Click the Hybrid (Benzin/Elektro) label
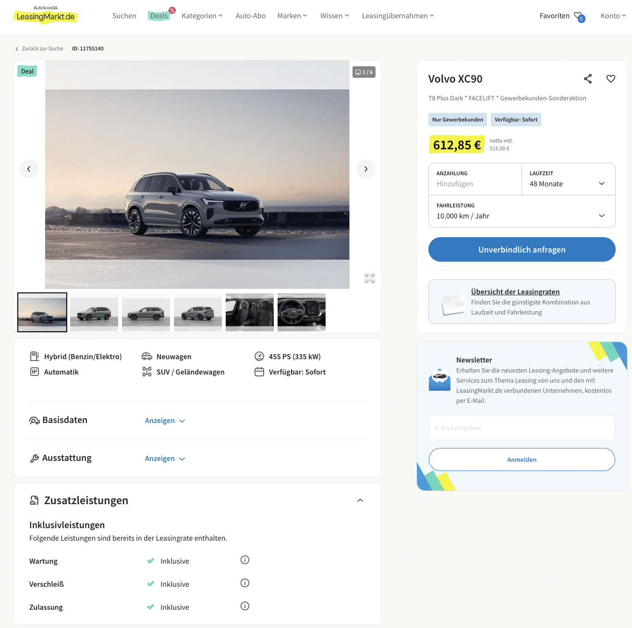Screen dimensions: 632x628 pos(83,356)
